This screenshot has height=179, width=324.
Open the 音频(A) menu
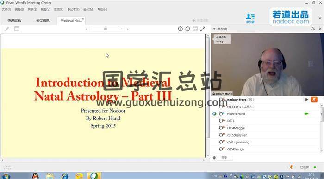pos(59,9)
